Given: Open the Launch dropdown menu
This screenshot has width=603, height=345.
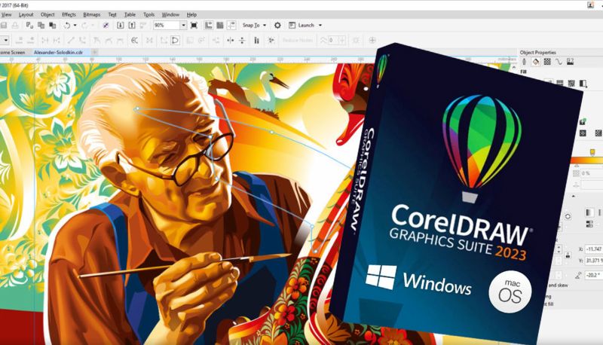Looking at the screenshot, I should (x=306, y=25).
